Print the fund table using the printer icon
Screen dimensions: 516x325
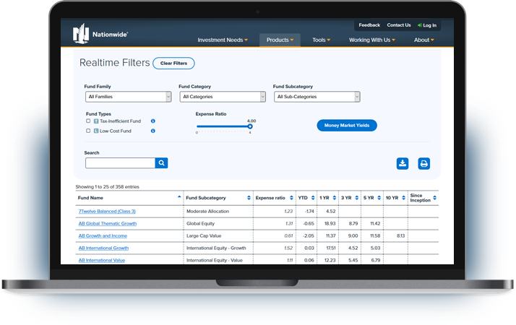point(424,163)
